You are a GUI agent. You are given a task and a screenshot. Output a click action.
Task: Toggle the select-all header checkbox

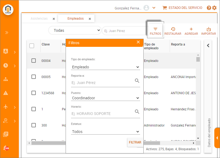coord(32,46)
